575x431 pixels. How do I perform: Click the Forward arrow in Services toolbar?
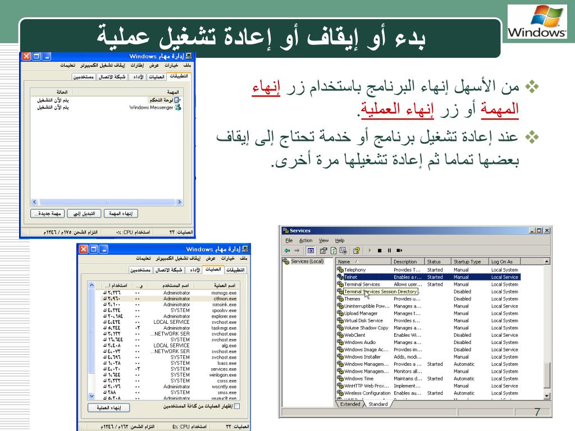(297, 251)
